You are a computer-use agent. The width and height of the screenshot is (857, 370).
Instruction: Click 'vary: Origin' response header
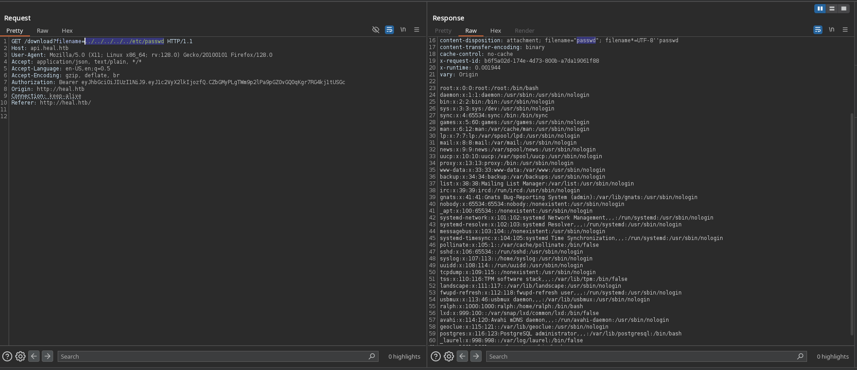(x=459, y=75)
